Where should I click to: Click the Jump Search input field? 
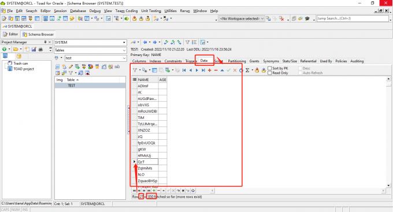[353, 18]
